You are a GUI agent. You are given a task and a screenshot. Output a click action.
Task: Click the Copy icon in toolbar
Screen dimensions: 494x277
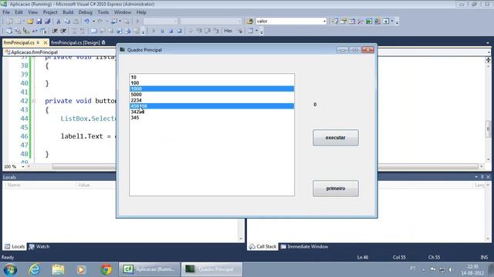67,22
